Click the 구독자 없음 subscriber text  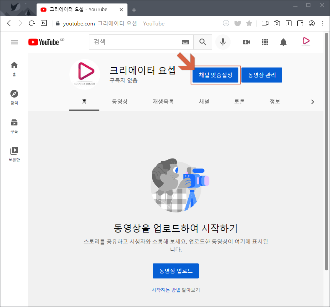(123, 81)
